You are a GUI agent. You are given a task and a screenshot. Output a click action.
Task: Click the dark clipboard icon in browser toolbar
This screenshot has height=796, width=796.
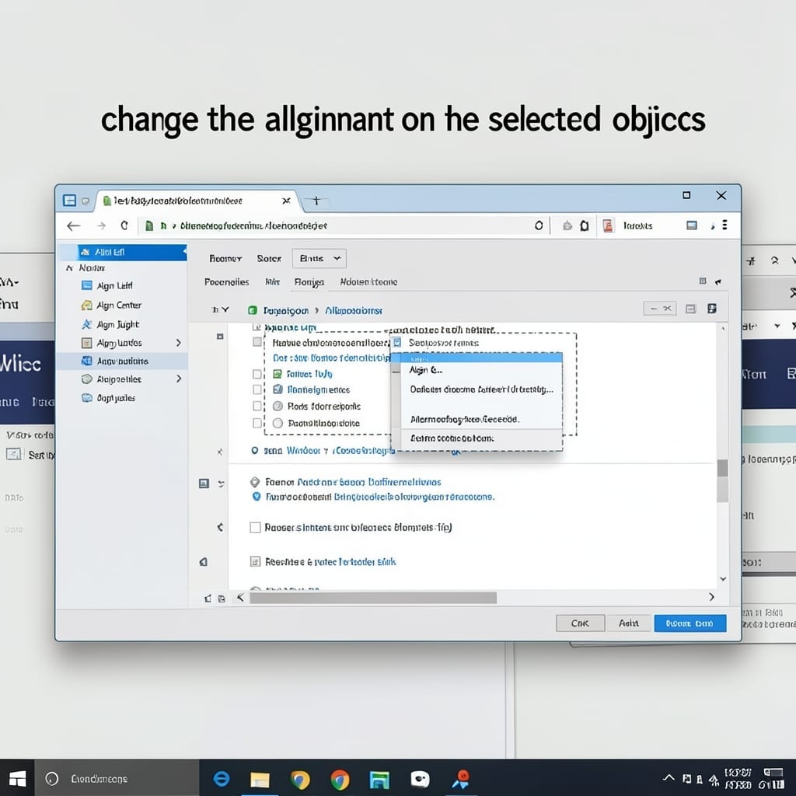(585, 225)
